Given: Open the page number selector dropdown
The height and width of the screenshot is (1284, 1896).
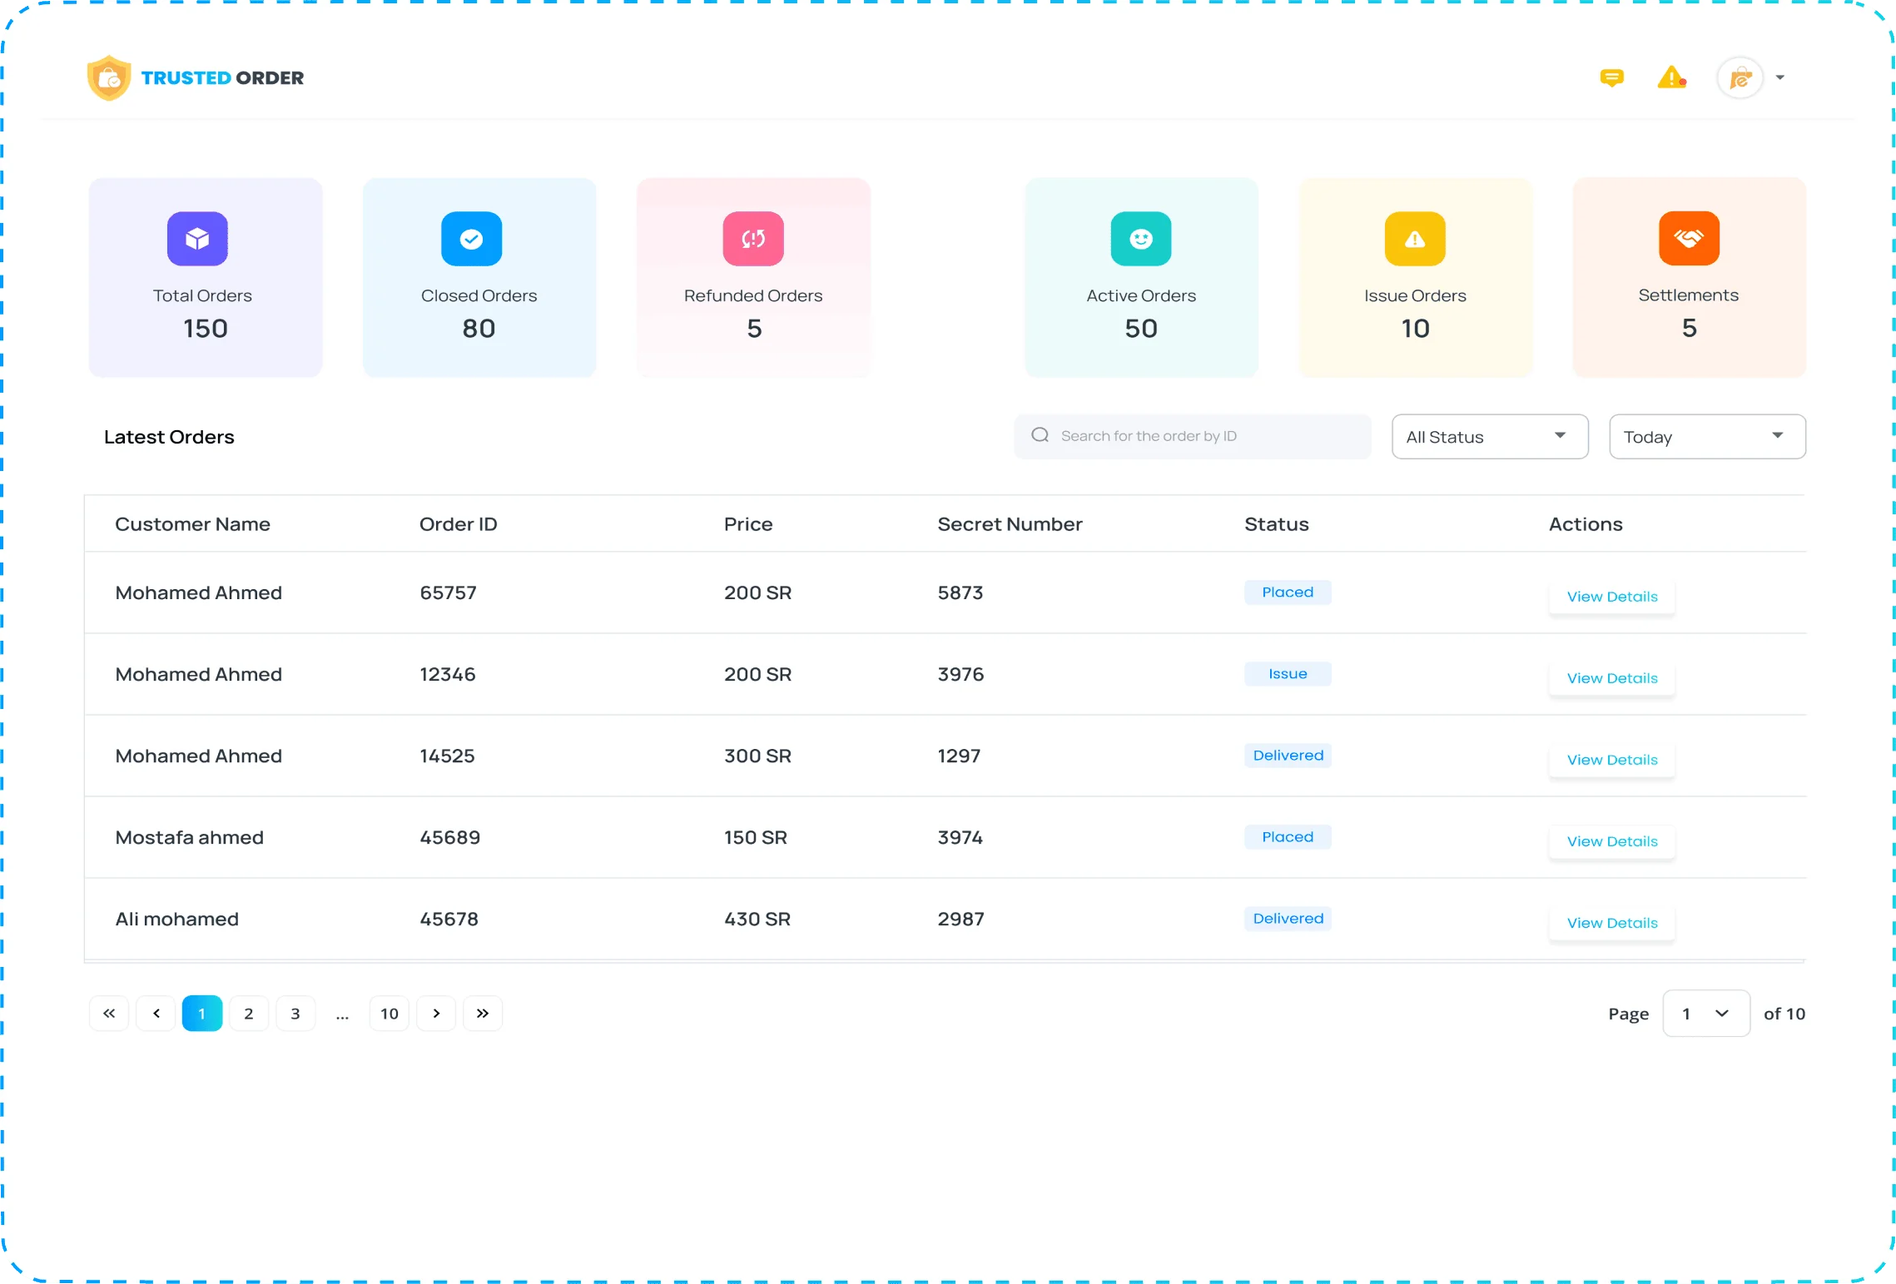Looking at the screenshot, I should (x=1705, y=1014).
